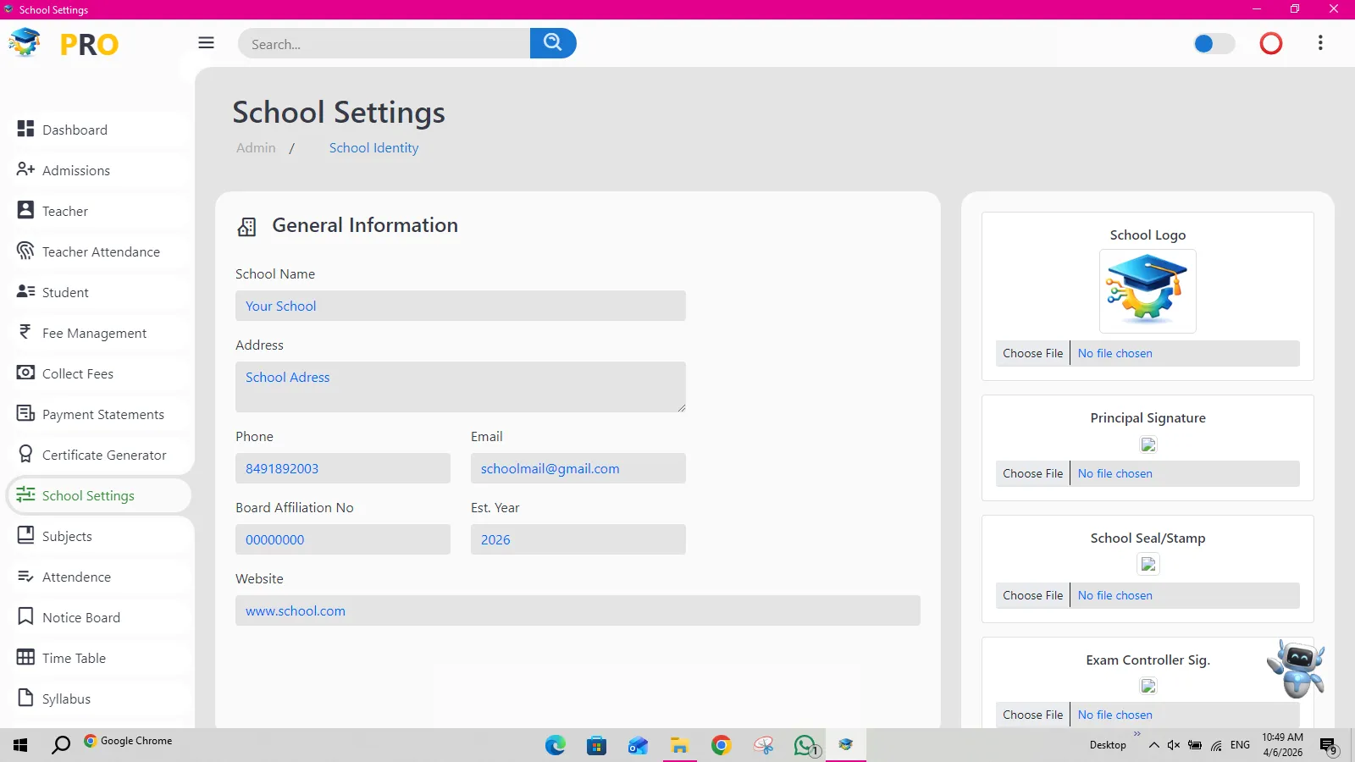Click the Syllabus file icon
This screenshot has height=762, width=1355.
click(x=25, y=698)
